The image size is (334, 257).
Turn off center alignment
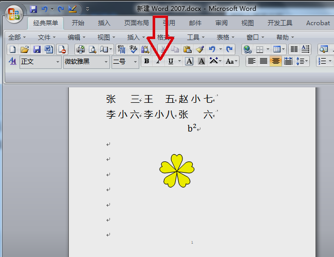(x=276, y=61)
